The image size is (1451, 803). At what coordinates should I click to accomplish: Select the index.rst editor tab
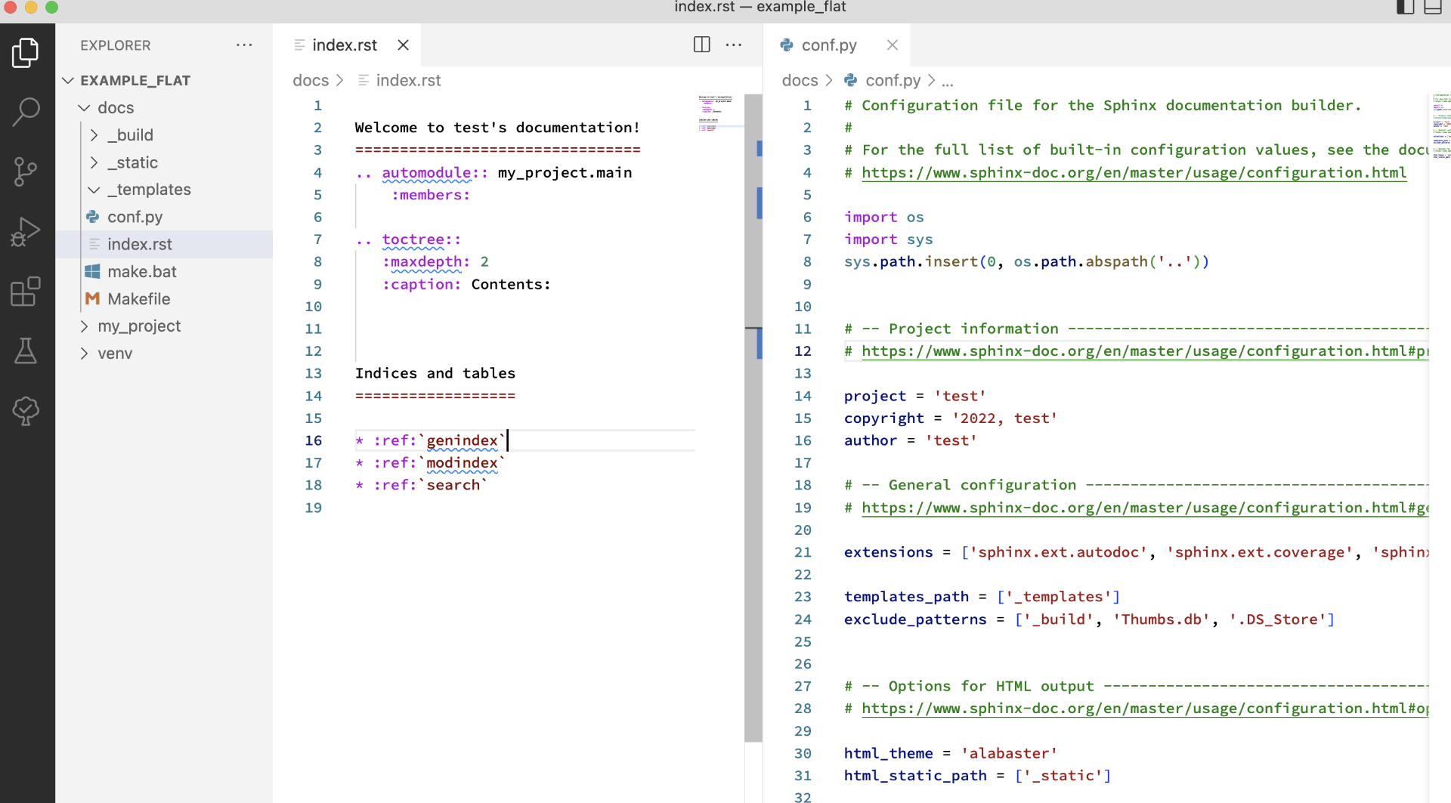click(x=345, y=45)
